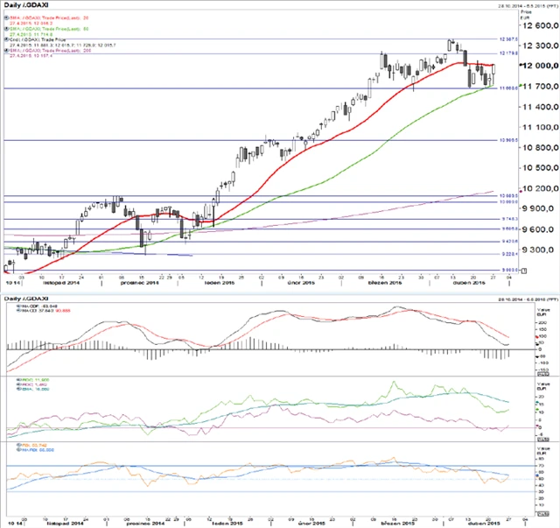Click small scale button below RSI value axis

tap(542, 514)
